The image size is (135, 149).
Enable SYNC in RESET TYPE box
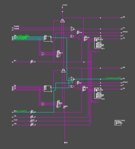pyautogui.click(x=116, y=123)
